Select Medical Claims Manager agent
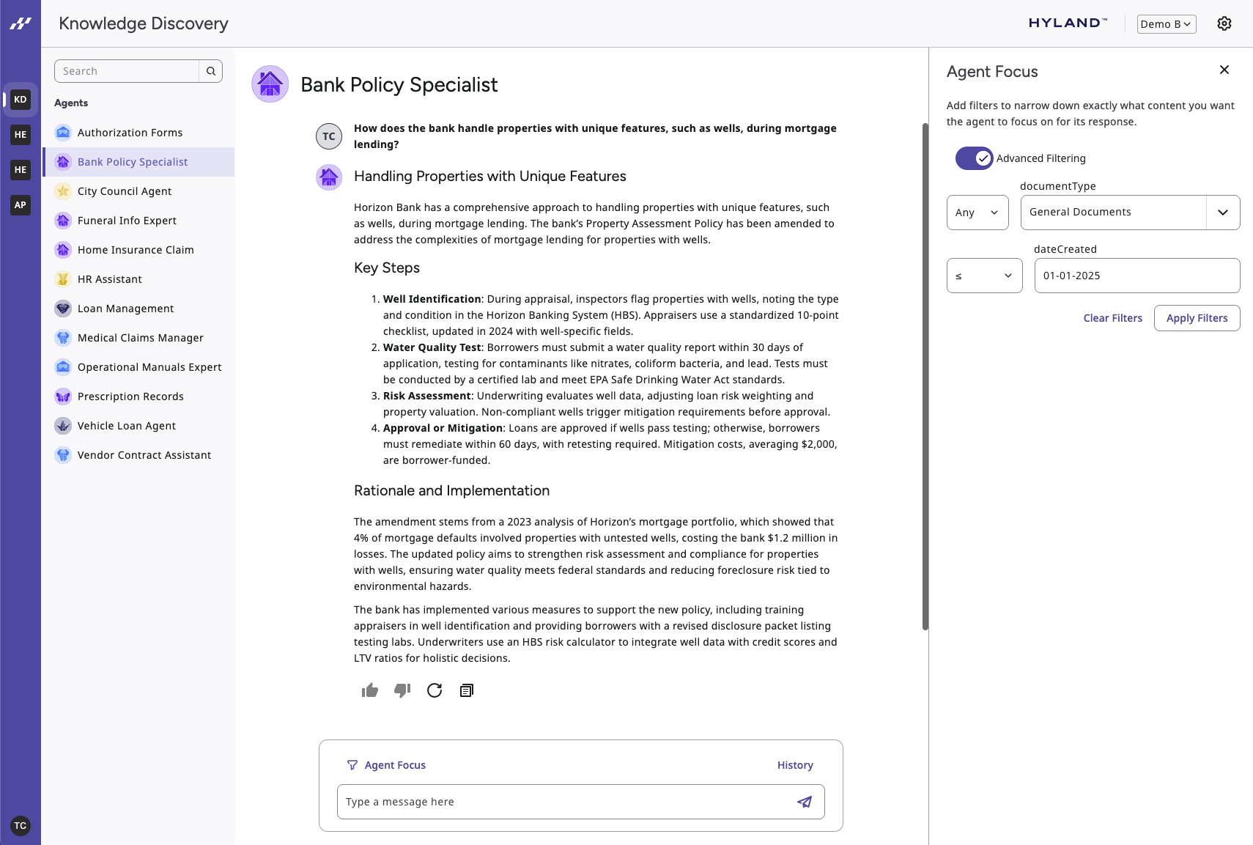 pos(138,338)
